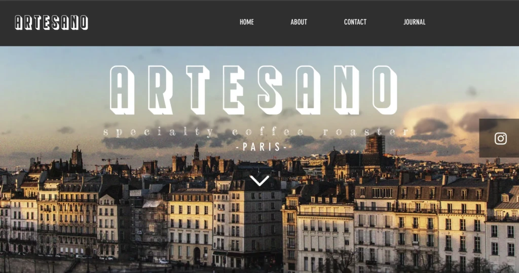
Task: Open the Instagram icon link
Action: 500,139
